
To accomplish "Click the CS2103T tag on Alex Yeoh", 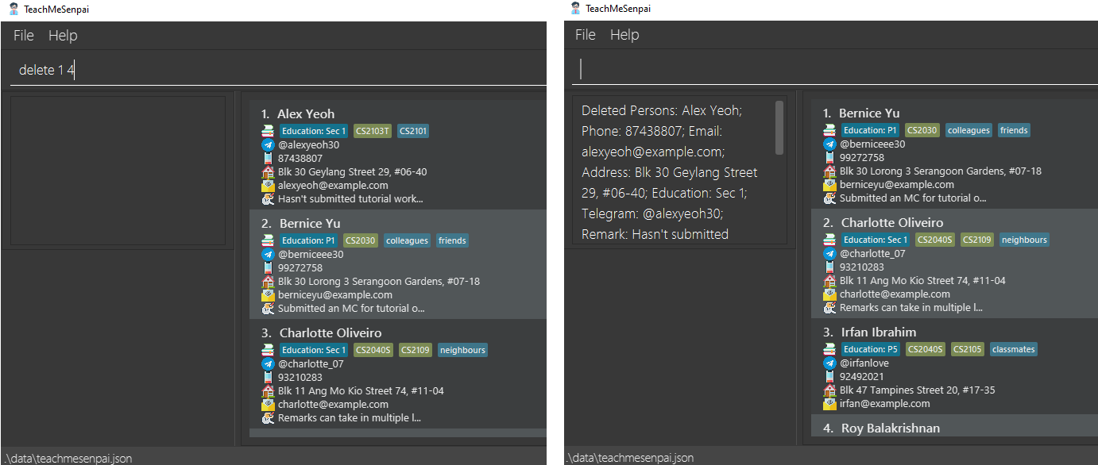I will (373, 131).
